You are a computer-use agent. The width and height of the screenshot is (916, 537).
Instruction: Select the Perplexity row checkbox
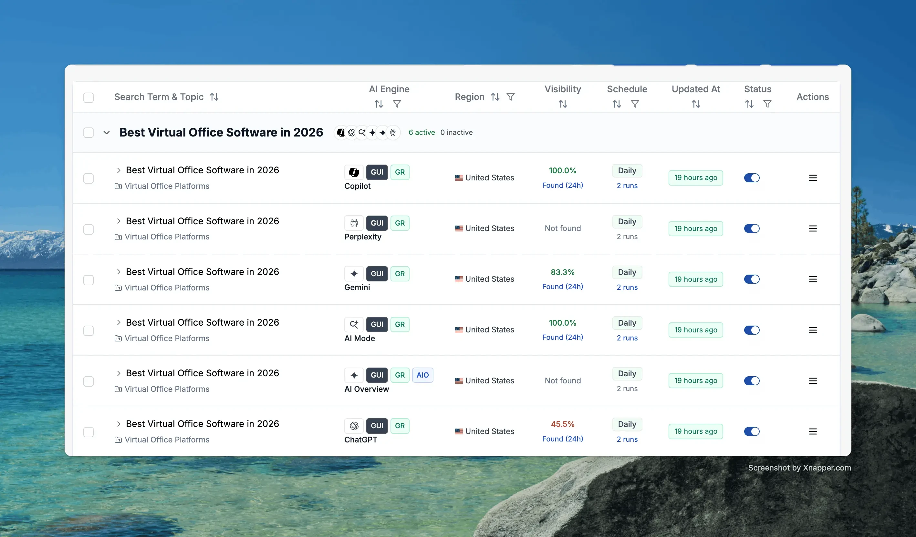[x=88, y=229]
